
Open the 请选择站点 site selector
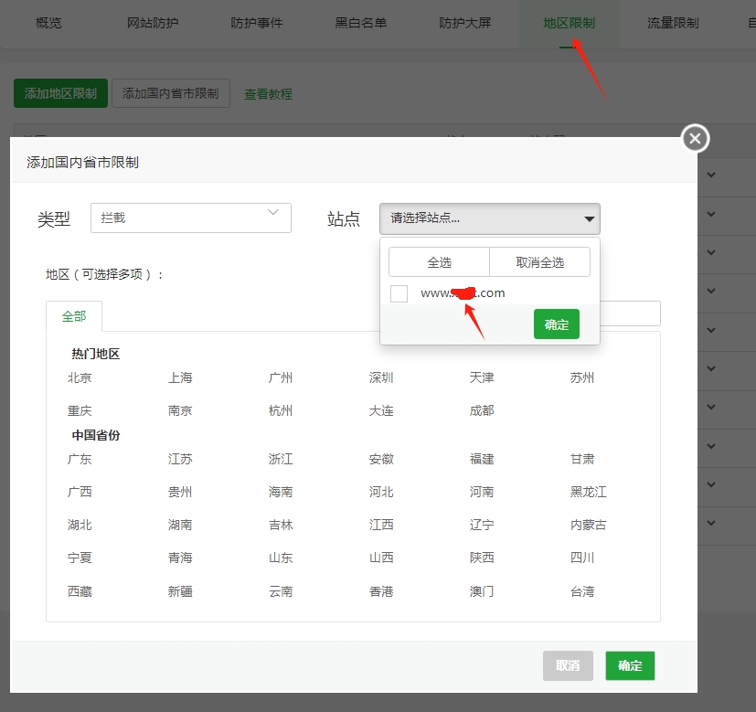(490, 218)
